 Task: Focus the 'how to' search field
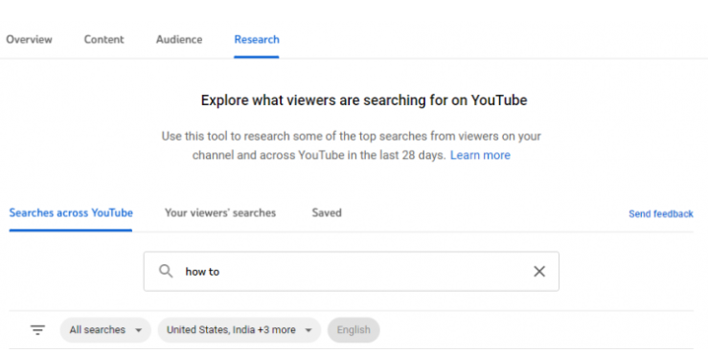[x=352, y=271]
